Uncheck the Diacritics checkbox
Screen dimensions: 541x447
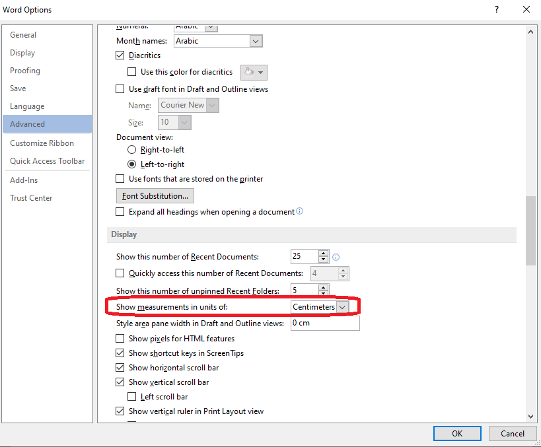120,55
